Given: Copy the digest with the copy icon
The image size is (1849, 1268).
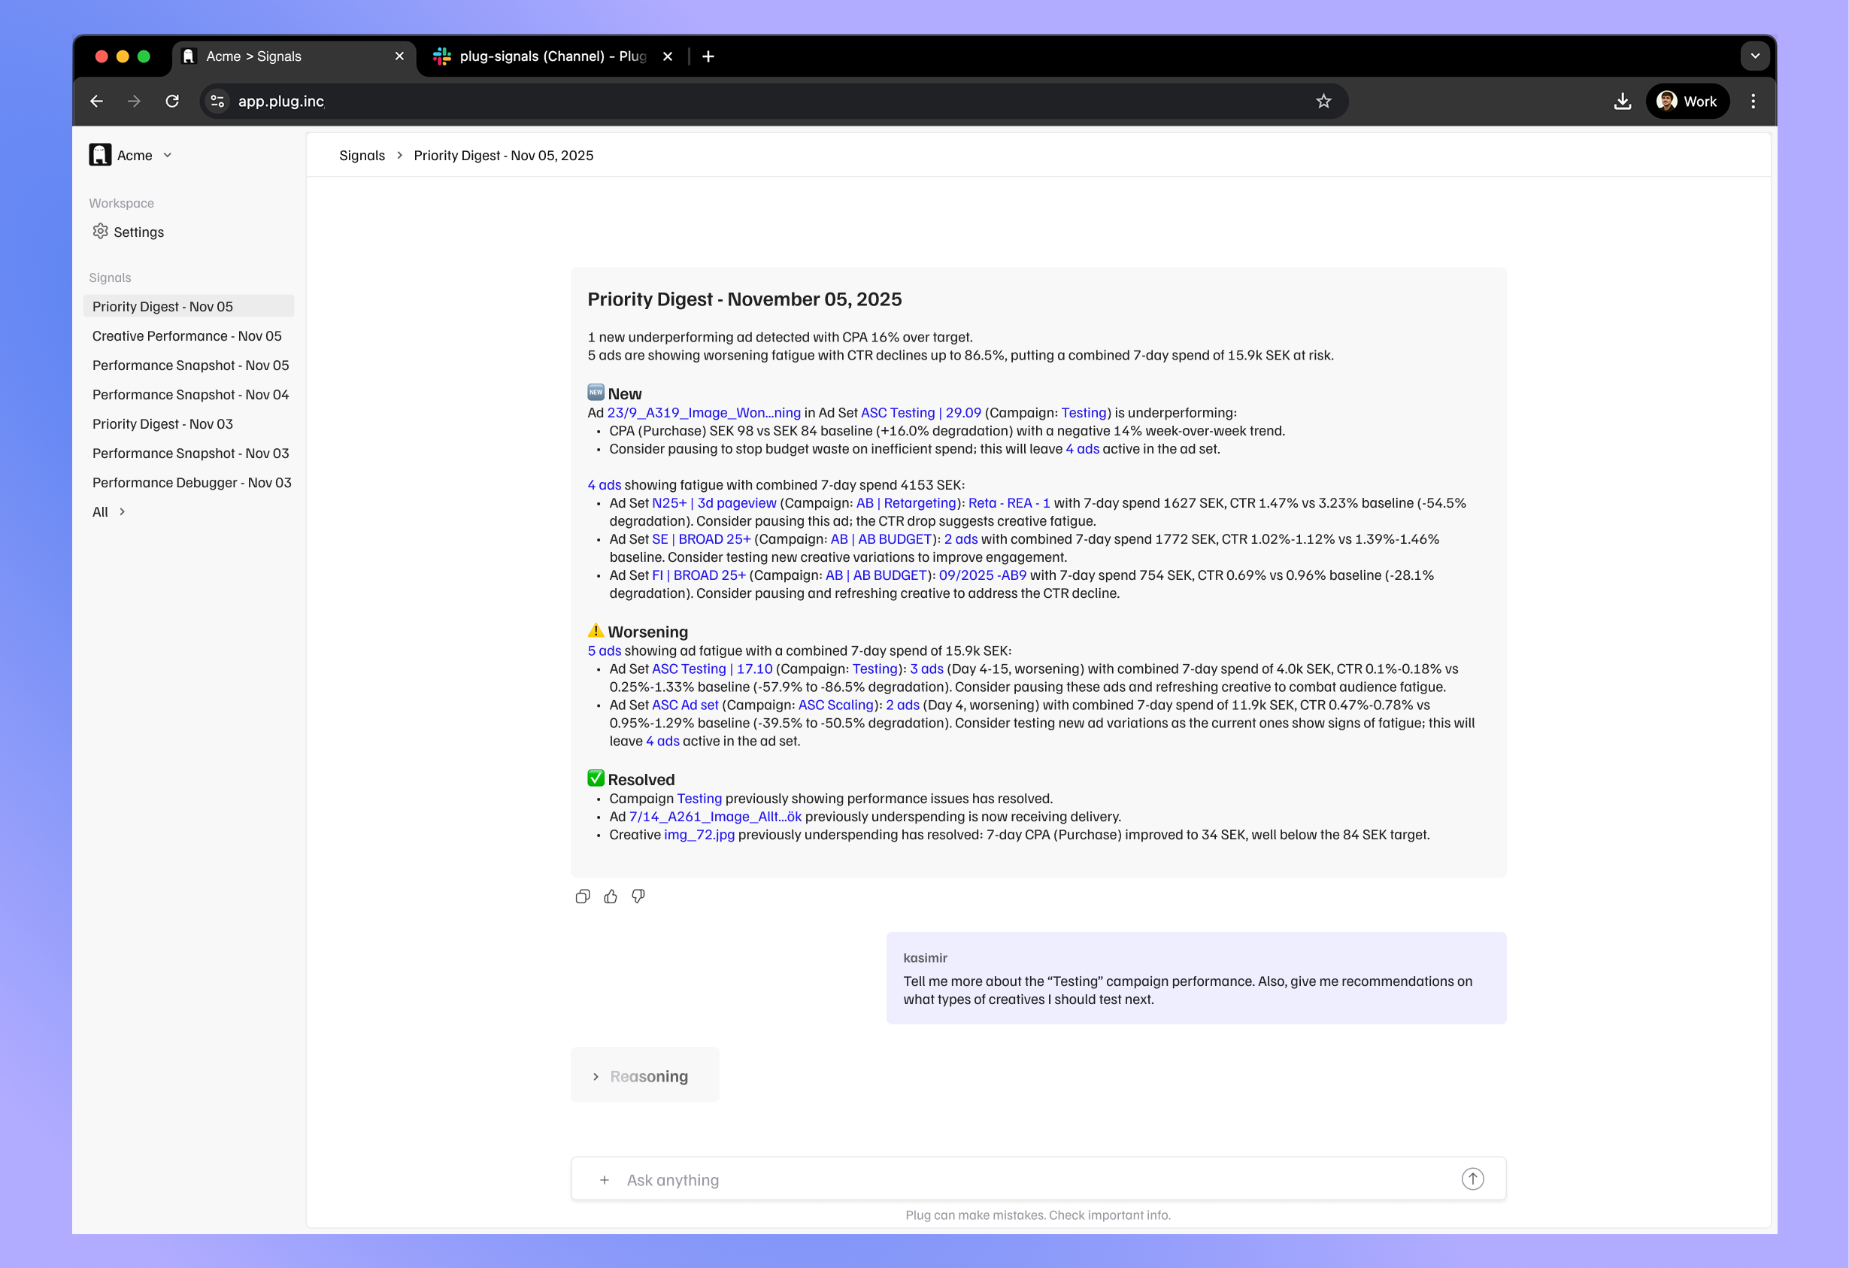Looking at the screenshot, I should tap(583, 896).
